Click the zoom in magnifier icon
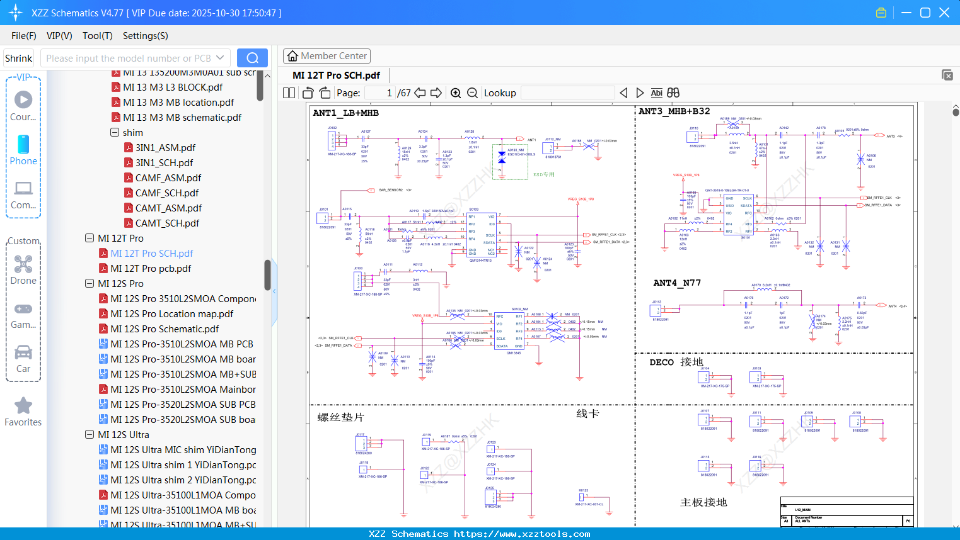The width and height of the screenshot is (960, 540). tap(456, 93)
